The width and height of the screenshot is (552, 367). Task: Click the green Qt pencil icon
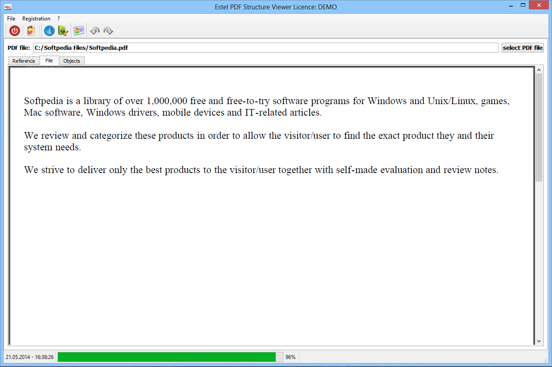click(x=64, y=31)
